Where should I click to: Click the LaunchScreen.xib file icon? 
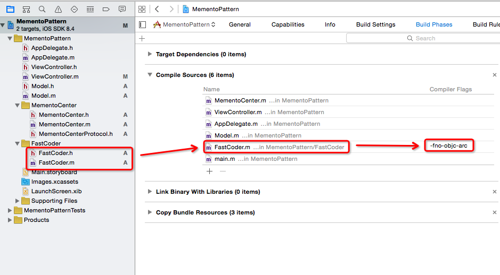(x=26, y=192)
